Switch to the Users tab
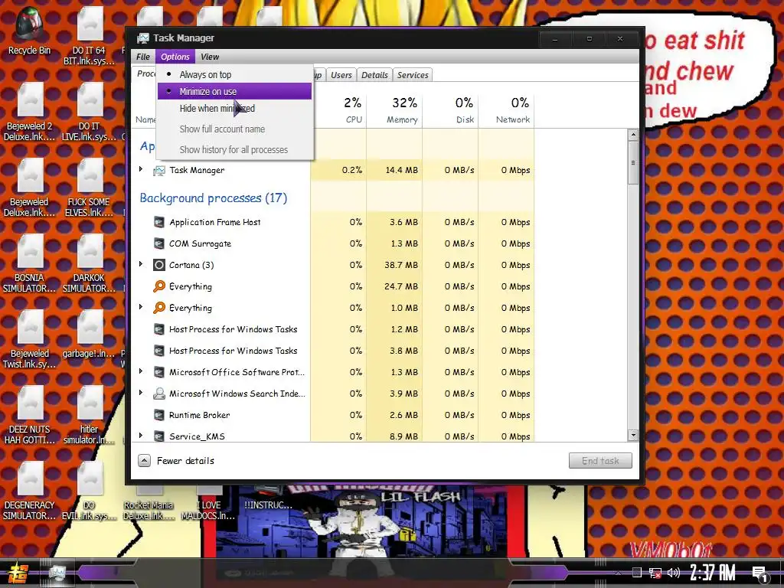The image size is (784, 588). coord(341,75)
